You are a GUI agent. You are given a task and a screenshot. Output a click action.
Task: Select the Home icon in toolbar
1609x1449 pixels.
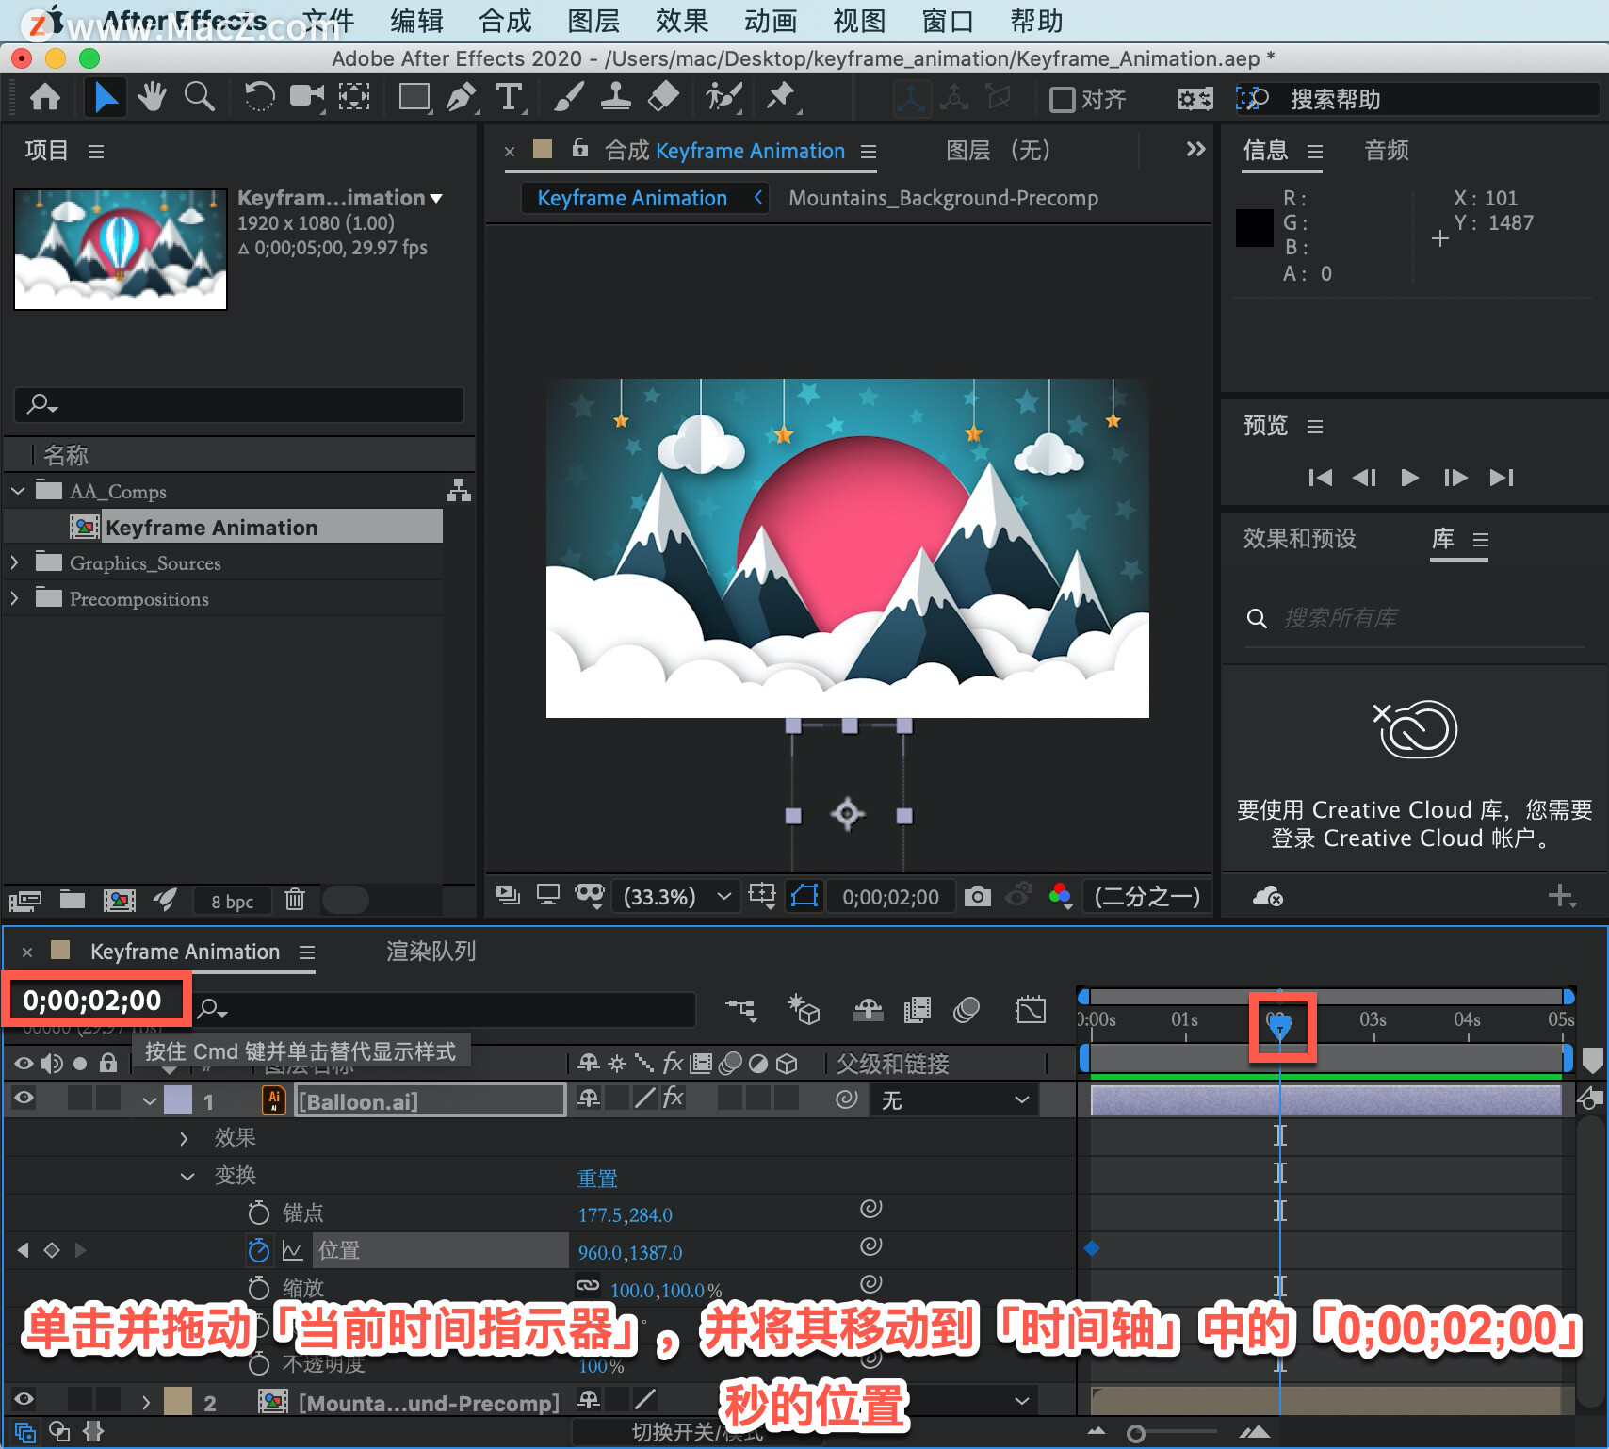(x=45, y=97)
